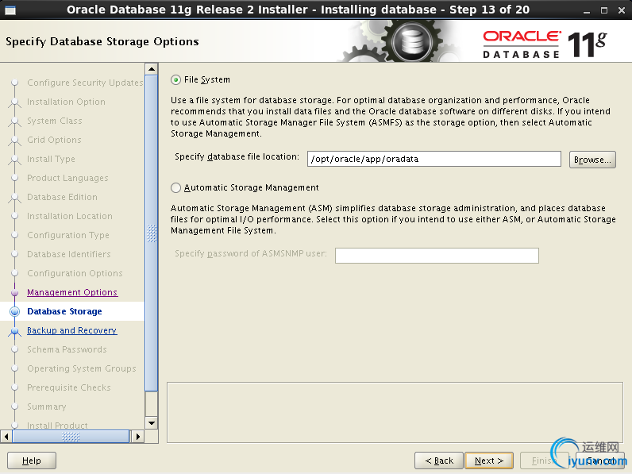Click 'Installation Location' step text
This screenshot has height=474, width=632.
70,216
